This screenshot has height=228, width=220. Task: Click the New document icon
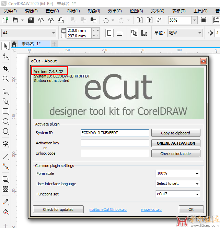coord(5,20)
